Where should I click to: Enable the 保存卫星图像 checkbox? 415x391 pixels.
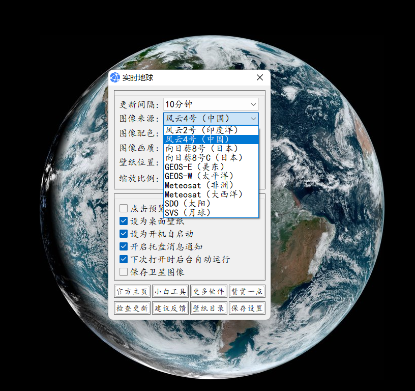(x=124, y=272)
